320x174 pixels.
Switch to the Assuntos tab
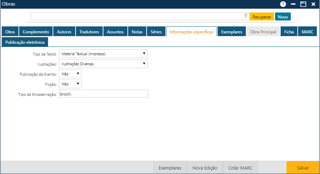pos(115,32)
